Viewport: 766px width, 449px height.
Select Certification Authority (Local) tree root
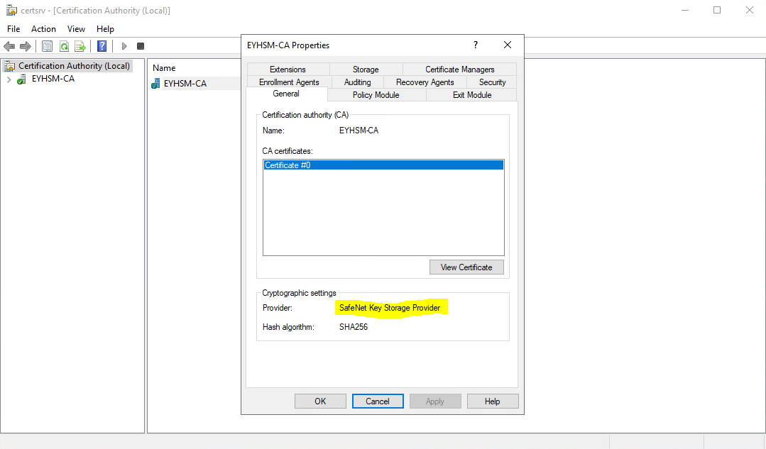pyautogui.click(x=75, y=66)
